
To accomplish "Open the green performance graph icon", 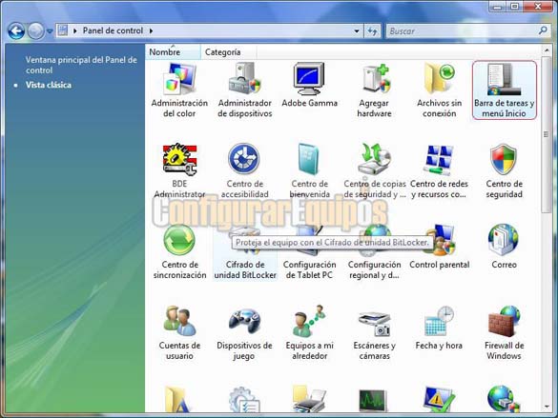I will click(x=373, y=401).
